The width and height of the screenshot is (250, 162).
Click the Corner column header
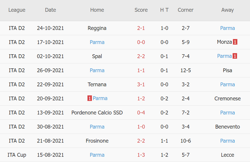(186, 10)
